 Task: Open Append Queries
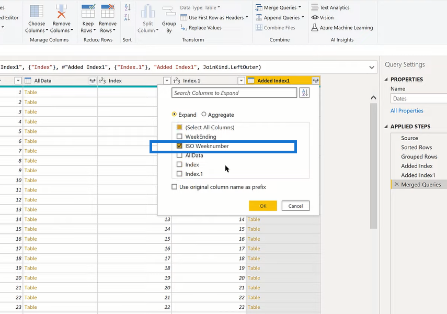click(280, 17)
